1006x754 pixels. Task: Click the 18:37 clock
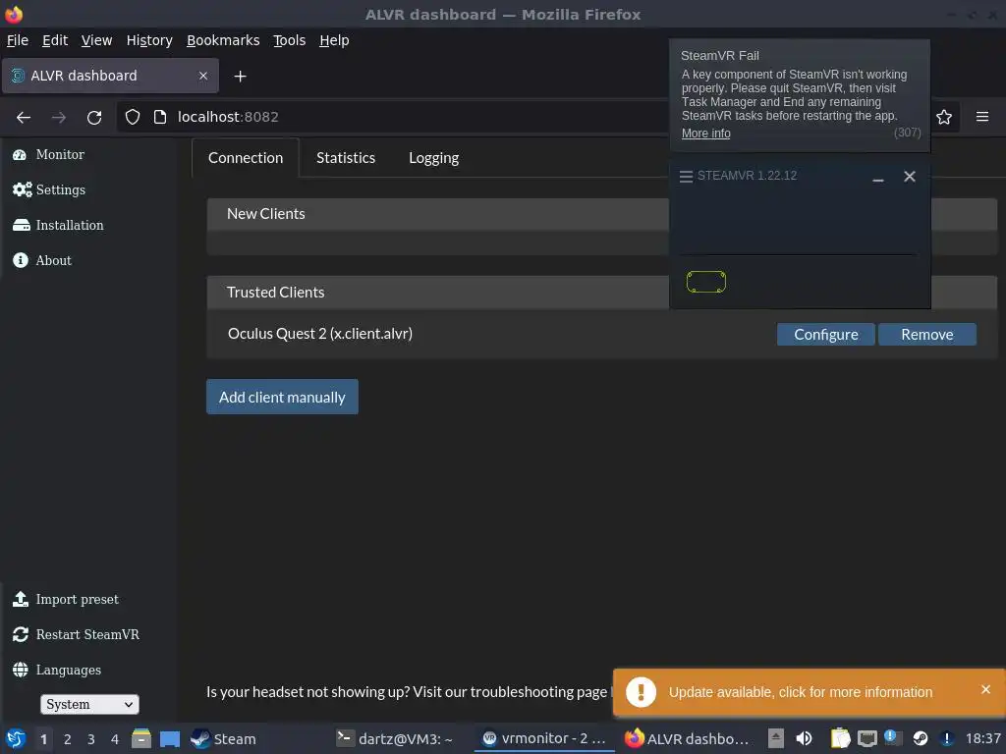click(982, 739)
